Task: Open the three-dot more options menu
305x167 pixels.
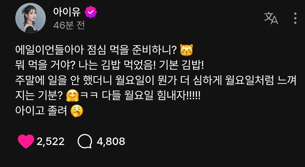Action: (295, 18)
